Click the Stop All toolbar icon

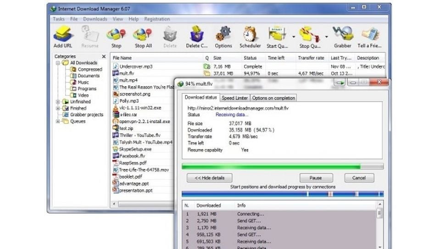coord(143,34)
